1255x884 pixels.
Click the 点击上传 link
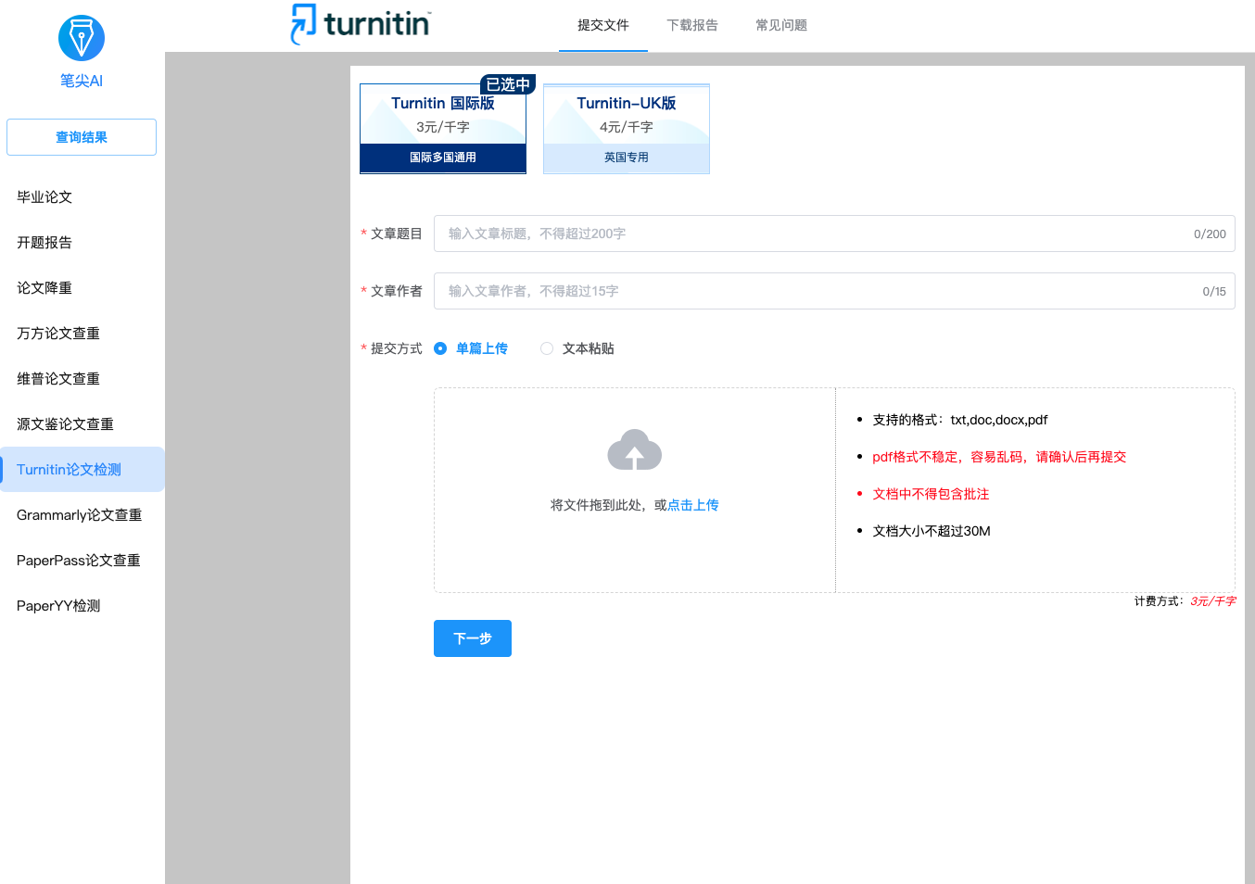(x=693, y=505)
